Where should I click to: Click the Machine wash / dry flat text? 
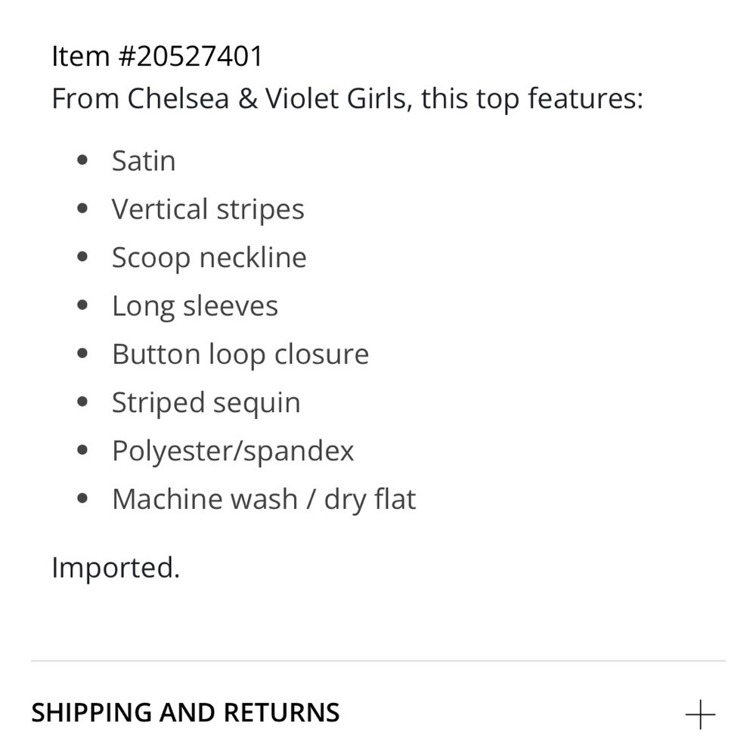[264, 500]
